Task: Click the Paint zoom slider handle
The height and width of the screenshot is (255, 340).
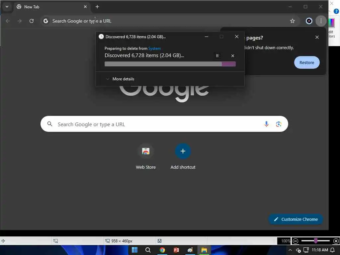Action: pyautogui.click(x=316, y=240)
